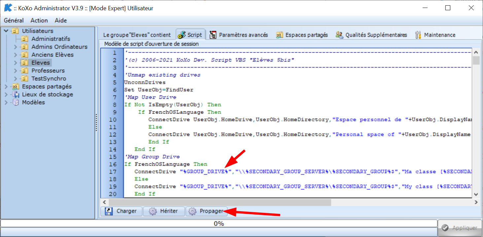Click the vertical scrollbar thumb of script editor
The width and height of the screenshot is (483, 237).
[476, 60]
